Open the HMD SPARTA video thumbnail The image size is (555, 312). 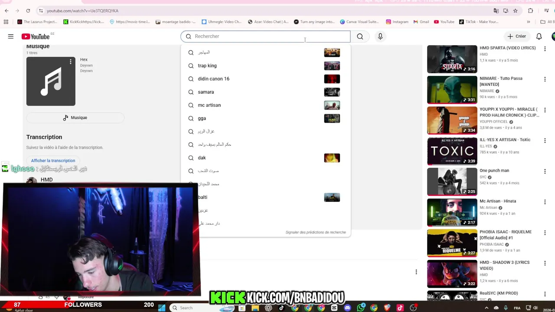pyautogui.click(x=452, y=59)
